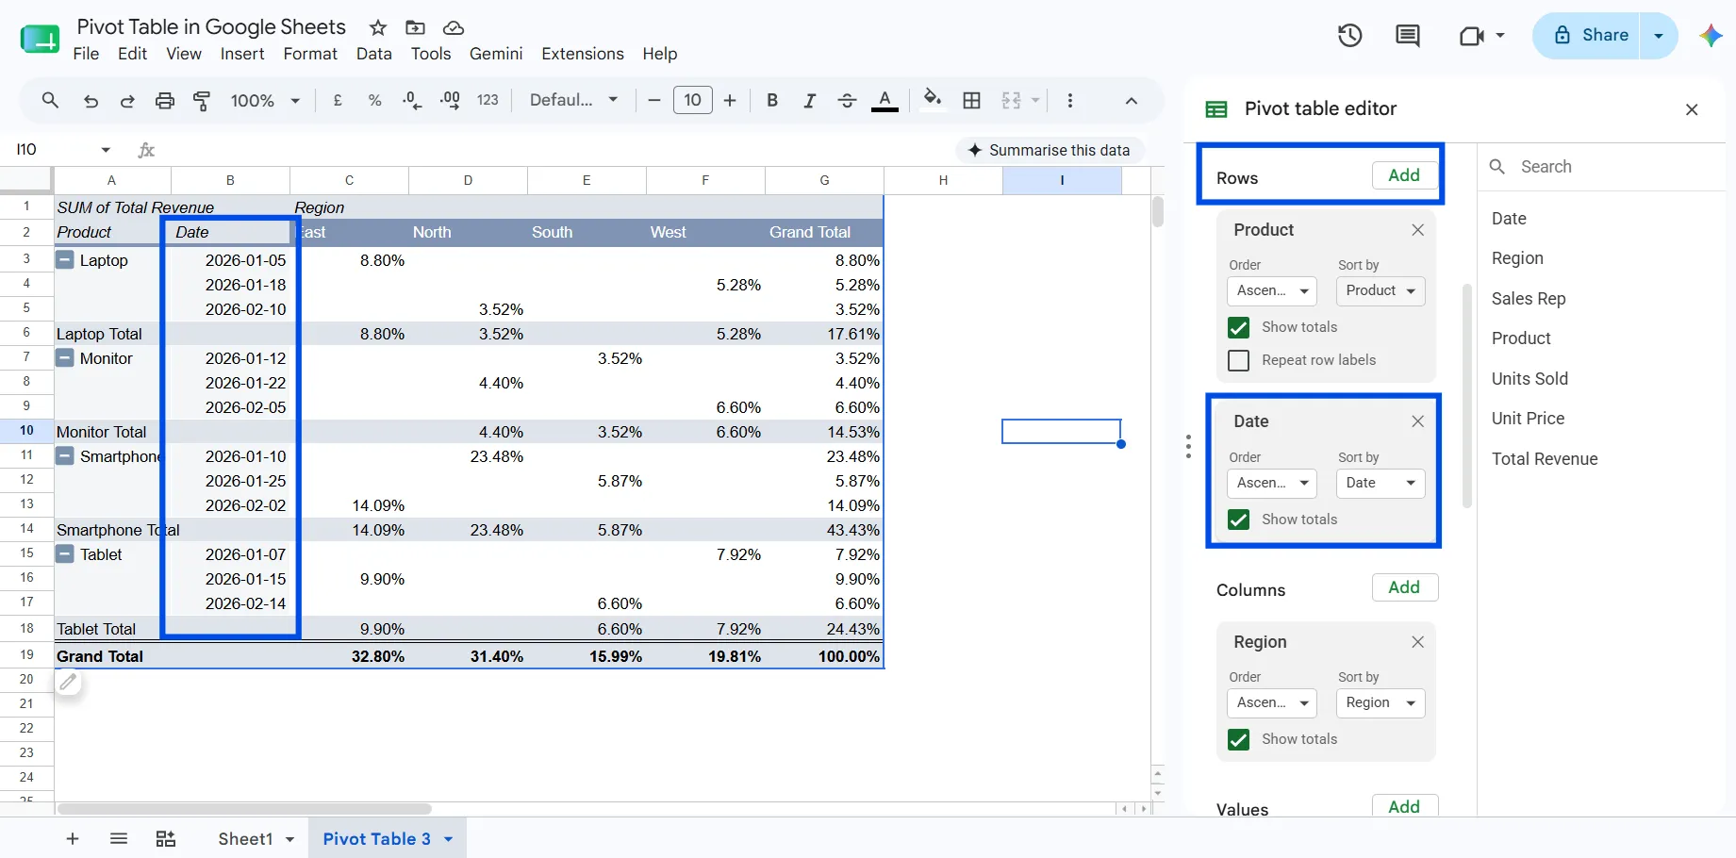Click the pencil edit pivot table icon

pyautogui.click(x=68, y=682)
